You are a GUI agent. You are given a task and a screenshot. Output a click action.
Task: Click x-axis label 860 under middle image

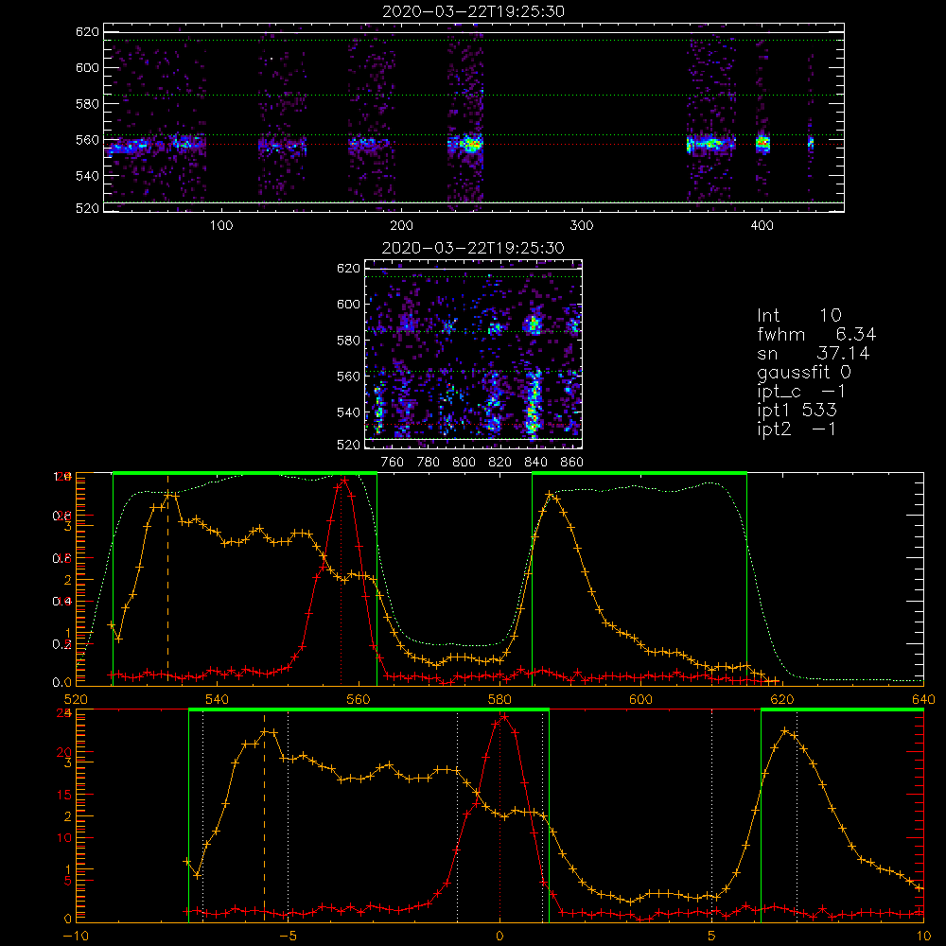point(572,463)
